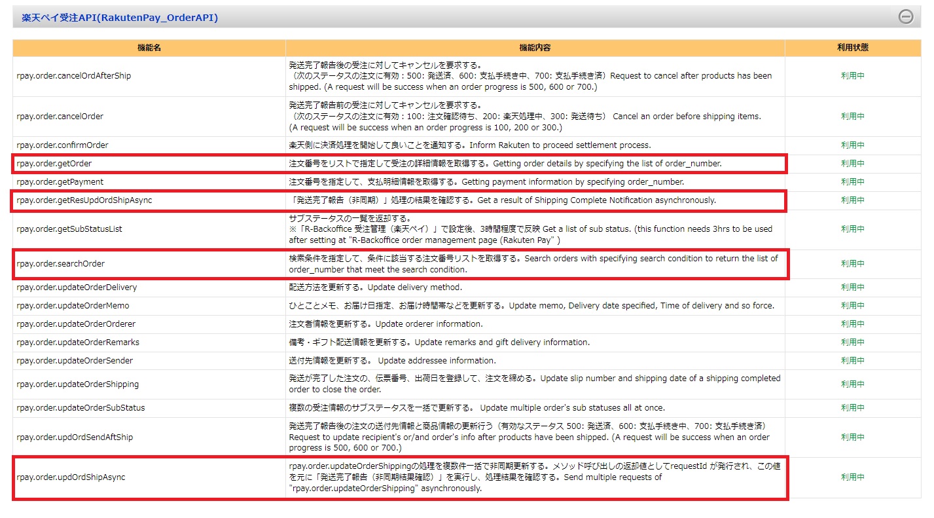Click the 楽天ペイ受注API(RakutenPay_OrderAPI) section title

pos(120,18)
